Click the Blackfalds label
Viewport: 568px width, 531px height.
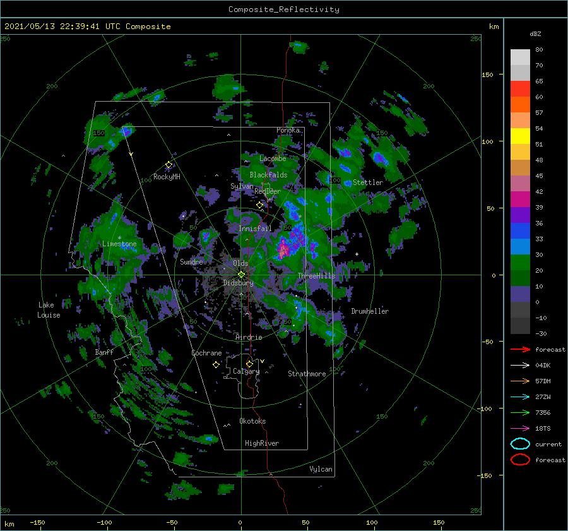click(268, 175)
